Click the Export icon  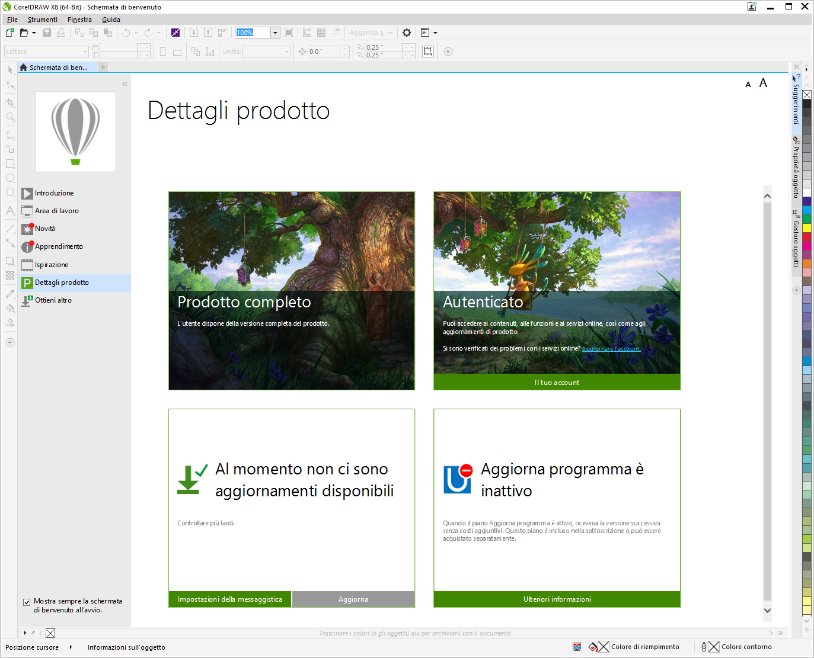click(208, 33)
